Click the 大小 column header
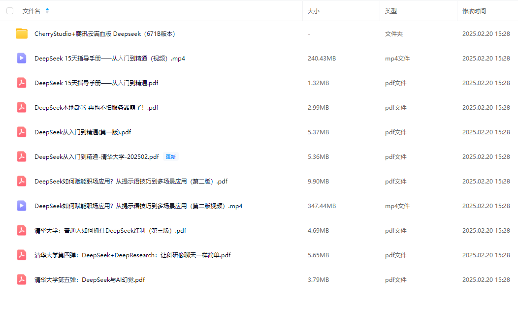Image resolution: width=518 pixels, height=336 pixels. tap(314, 11)
